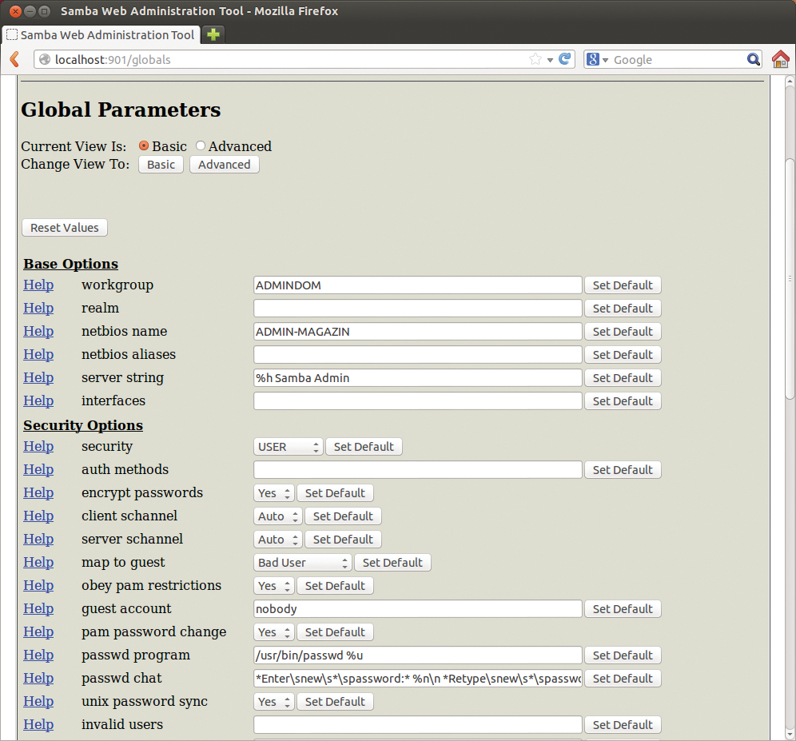Click Set Default for passwd program
Viewport: 796px width, 741px height.
[623, 655]
